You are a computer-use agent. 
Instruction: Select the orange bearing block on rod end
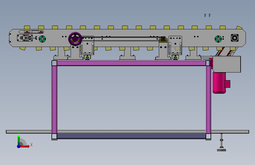(163, 39)
